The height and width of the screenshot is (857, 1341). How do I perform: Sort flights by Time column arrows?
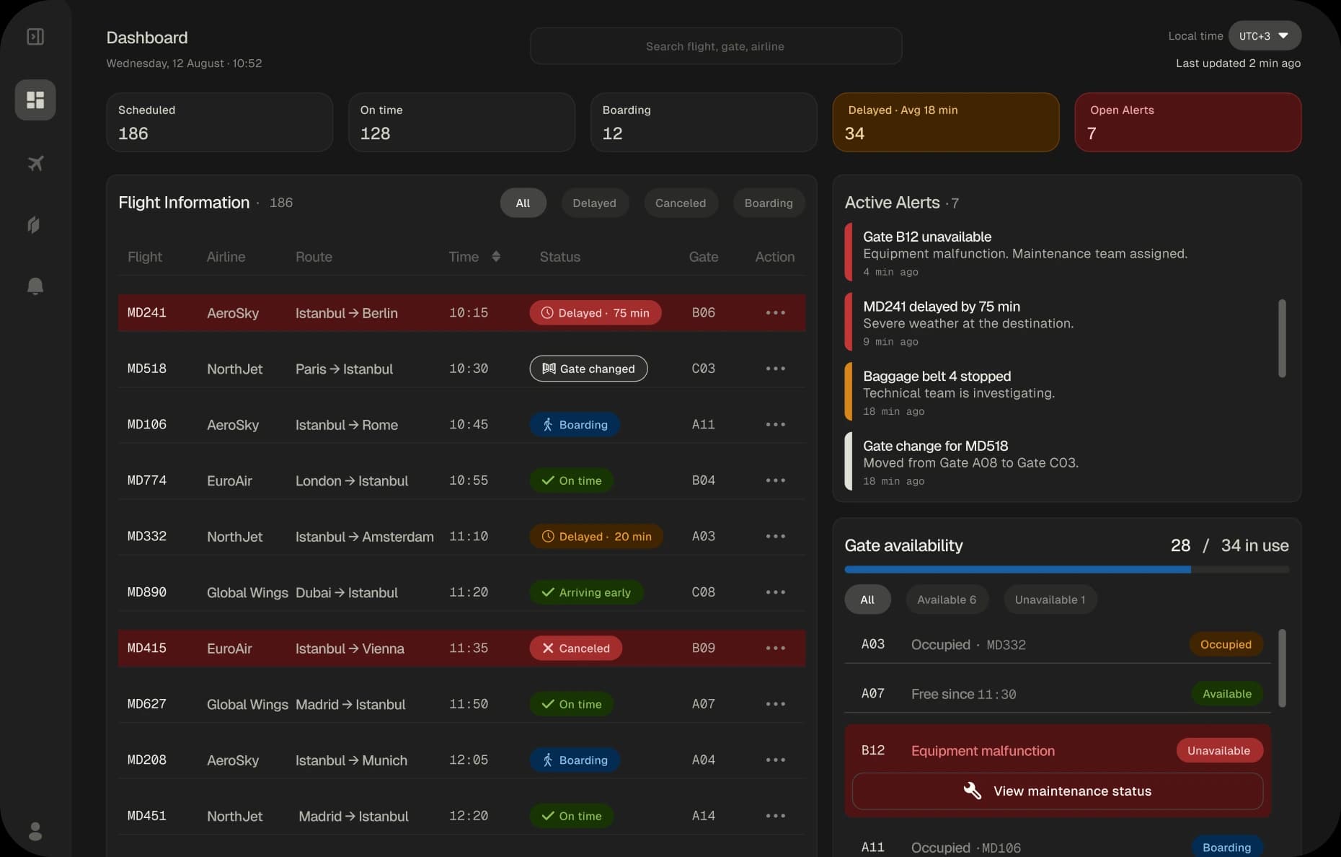496,256
